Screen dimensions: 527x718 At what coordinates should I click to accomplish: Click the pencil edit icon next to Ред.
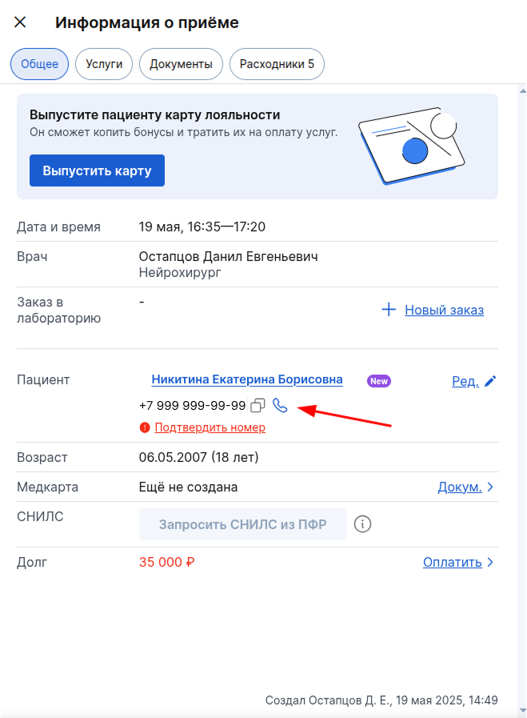(x=490, y=381)
